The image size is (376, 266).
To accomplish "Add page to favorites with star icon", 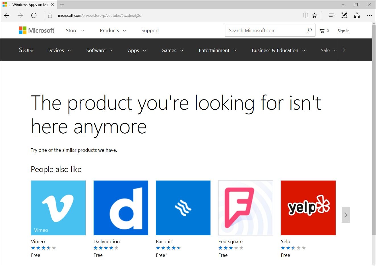I will (315, 16).
